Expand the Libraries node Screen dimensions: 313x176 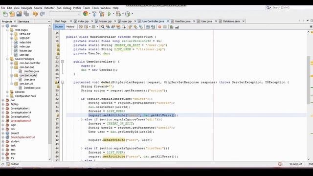tap(7, 92)
